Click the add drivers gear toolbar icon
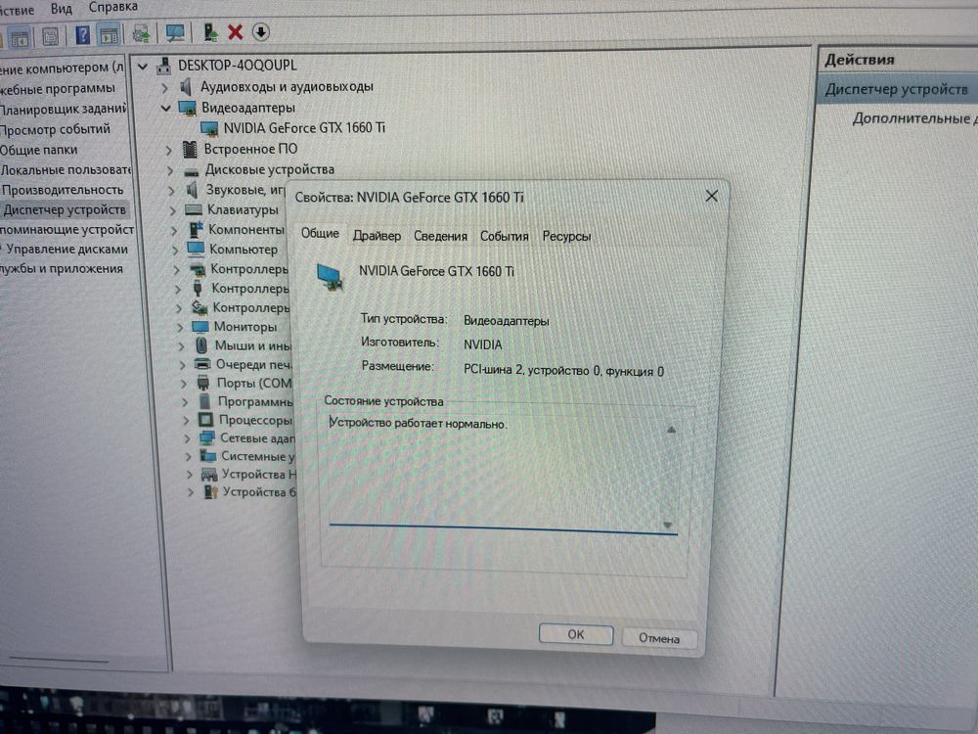Image resolution: width=978 pixels, height=734 pixels. (142, 33)
